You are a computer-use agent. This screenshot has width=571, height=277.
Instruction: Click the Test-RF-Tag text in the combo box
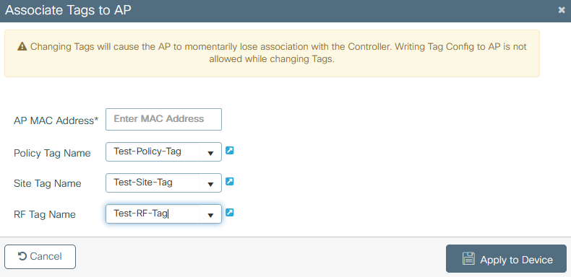coord(140,214)
